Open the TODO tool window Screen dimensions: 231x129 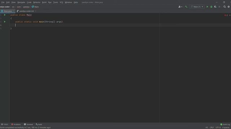coord(5,124)
